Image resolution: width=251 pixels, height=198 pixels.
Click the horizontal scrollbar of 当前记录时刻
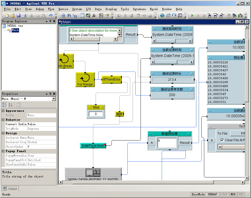coord(172,62)
